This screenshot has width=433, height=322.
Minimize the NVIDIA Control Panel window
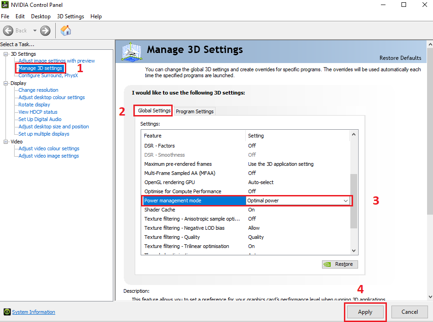pos(383,5)
